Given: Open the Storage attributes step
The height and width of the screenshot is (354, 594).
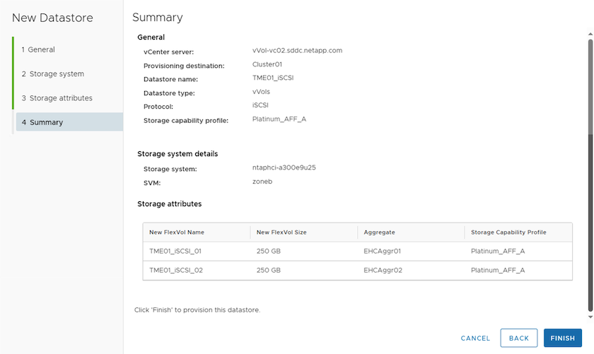Looking at the screenshot, I should point(57,98).
